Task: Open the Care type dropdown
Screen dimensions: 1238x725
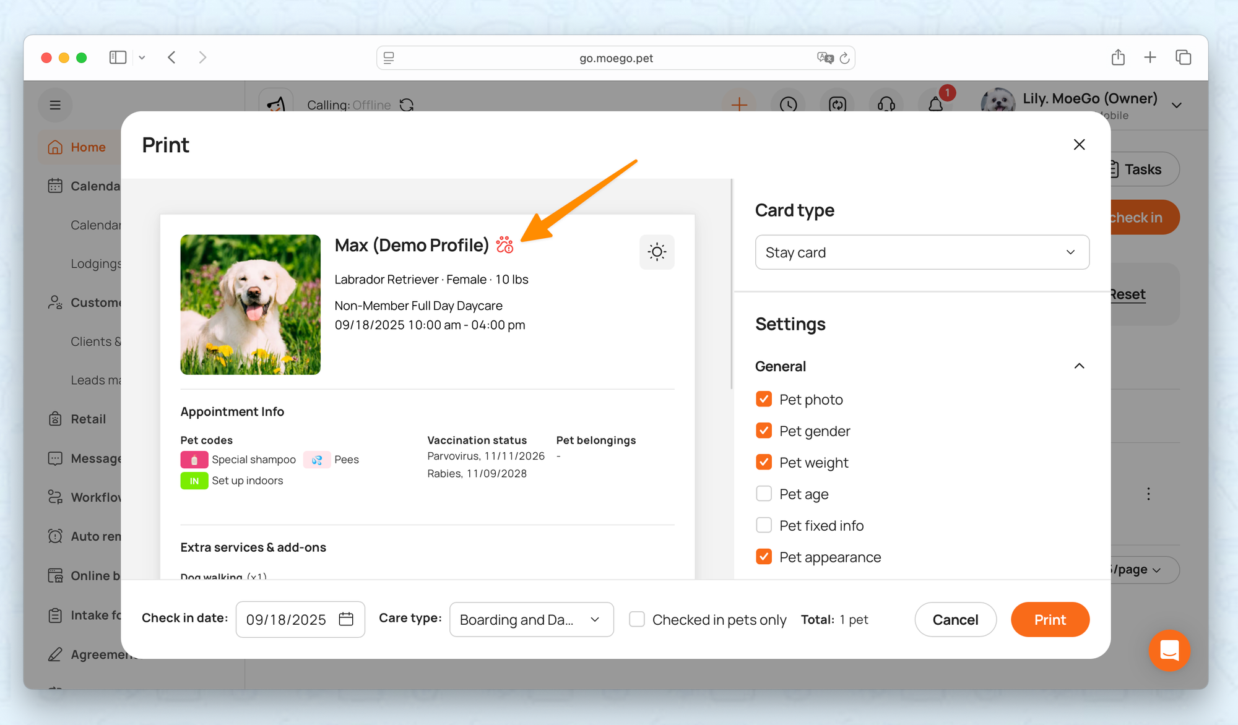Action: point(531,619)
